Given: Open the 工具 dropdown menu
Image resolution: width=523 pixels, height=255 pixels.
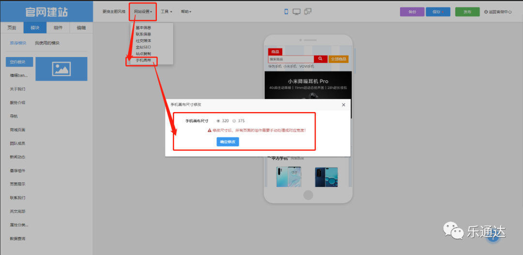Looking at the screenshot, I should pos(167,12).
